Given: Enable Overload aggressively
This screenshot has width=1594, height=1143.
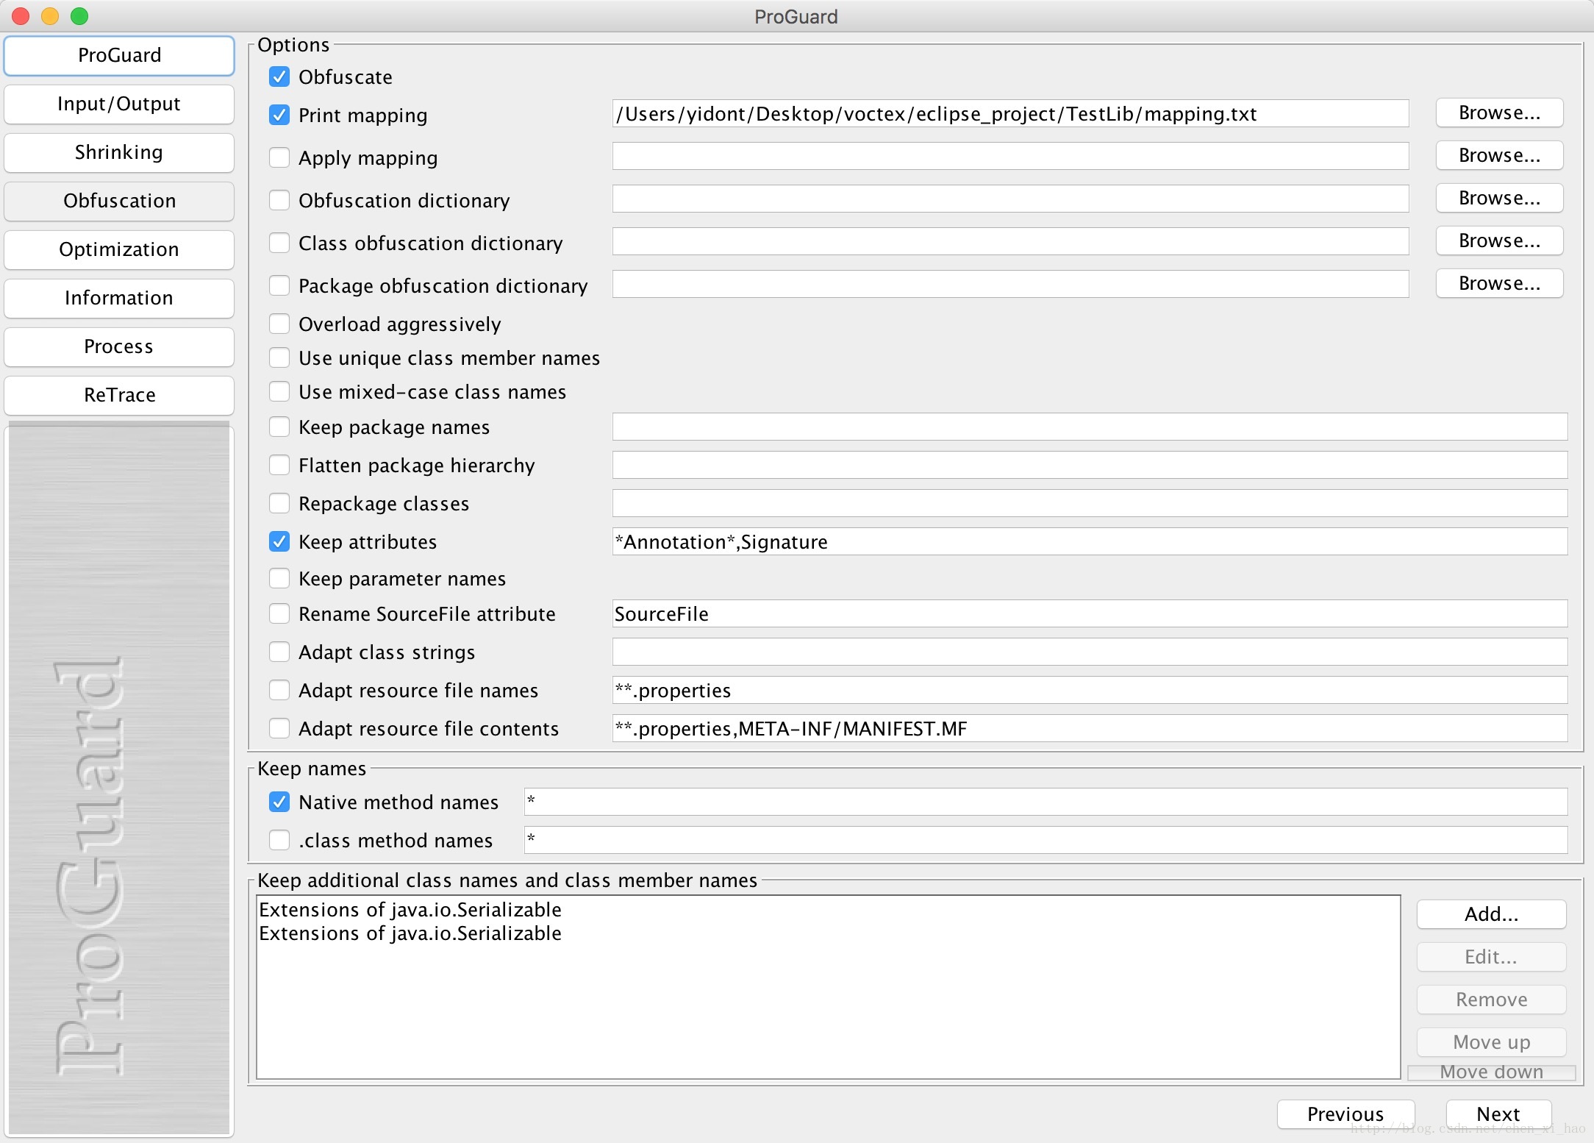Looking at the screenshot, I should (x=279, y=324).
